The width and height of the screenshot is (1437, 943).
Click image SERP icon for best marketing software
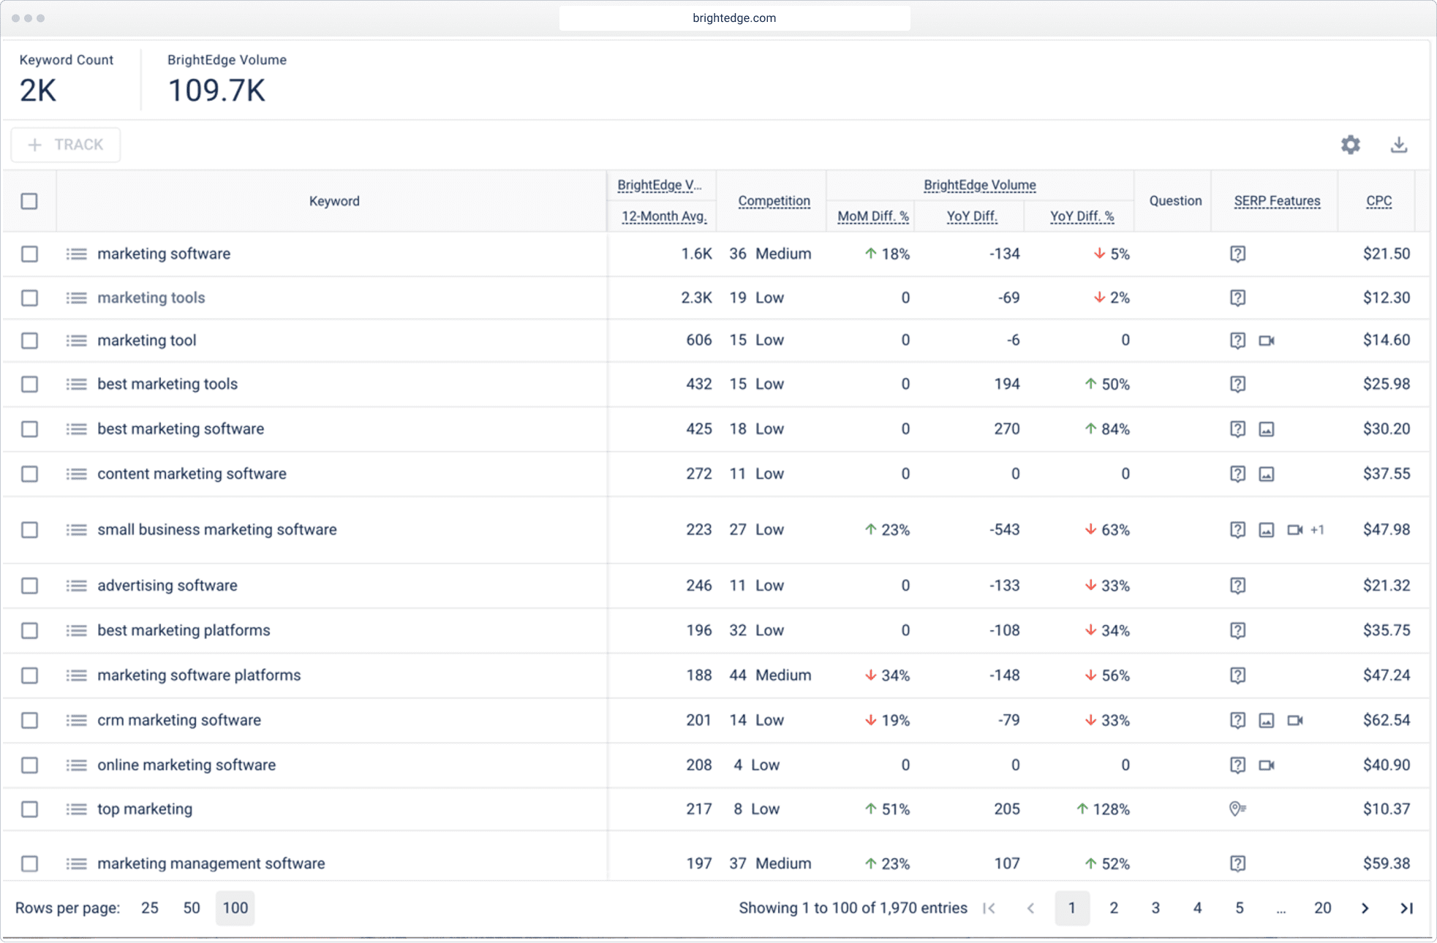1267,429
